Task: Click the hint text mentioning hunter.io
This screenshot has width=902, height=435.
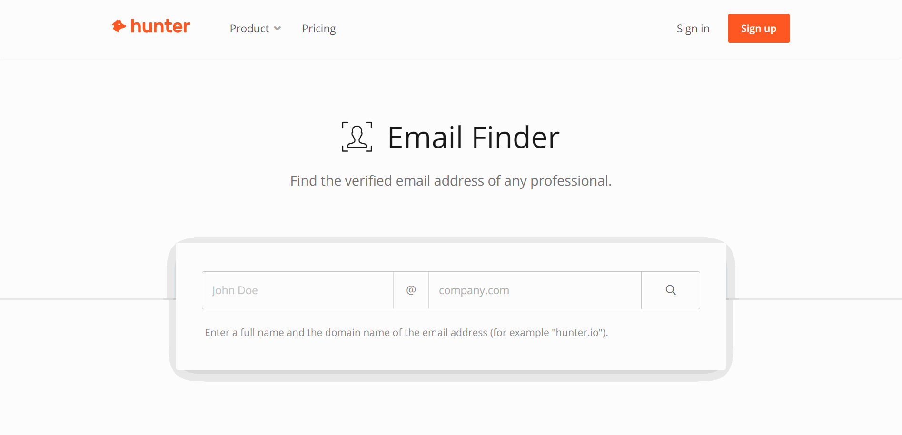Action: click(406, 332)
